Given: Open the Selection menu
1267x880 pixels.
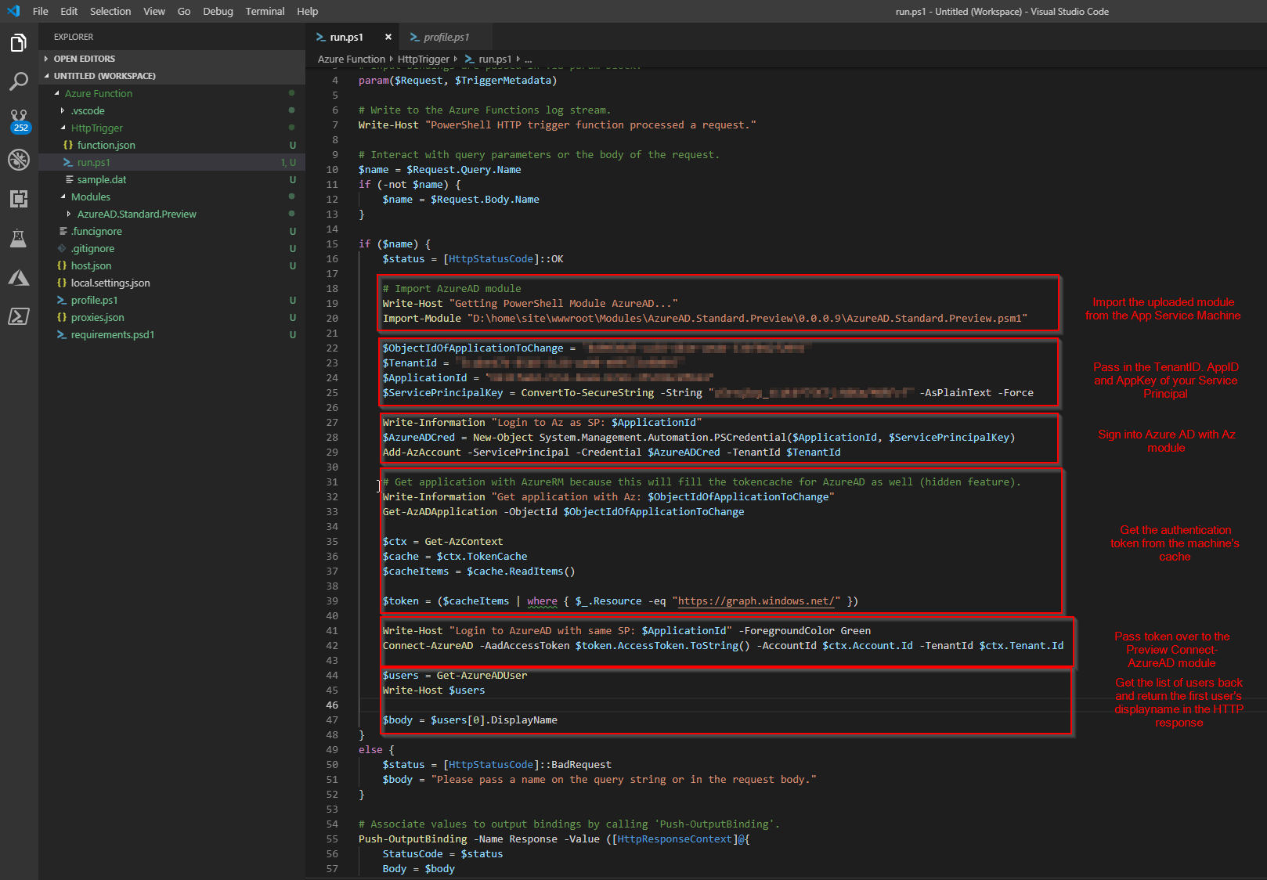Looking at the screenshot, I should tap(110, 11).
